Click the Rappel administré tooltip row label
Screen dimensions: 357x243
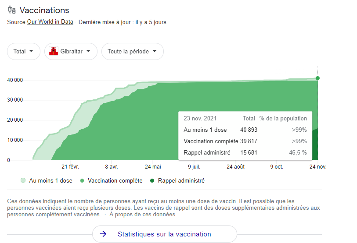[207, 152]
